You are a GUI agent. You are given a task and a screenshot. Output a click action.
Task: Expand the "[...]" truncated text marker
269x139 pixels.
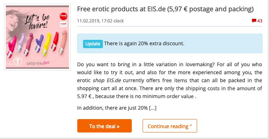153,108
